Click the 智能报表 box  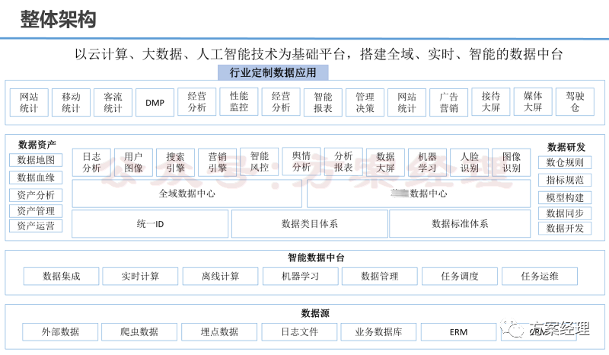click(323, 103)
